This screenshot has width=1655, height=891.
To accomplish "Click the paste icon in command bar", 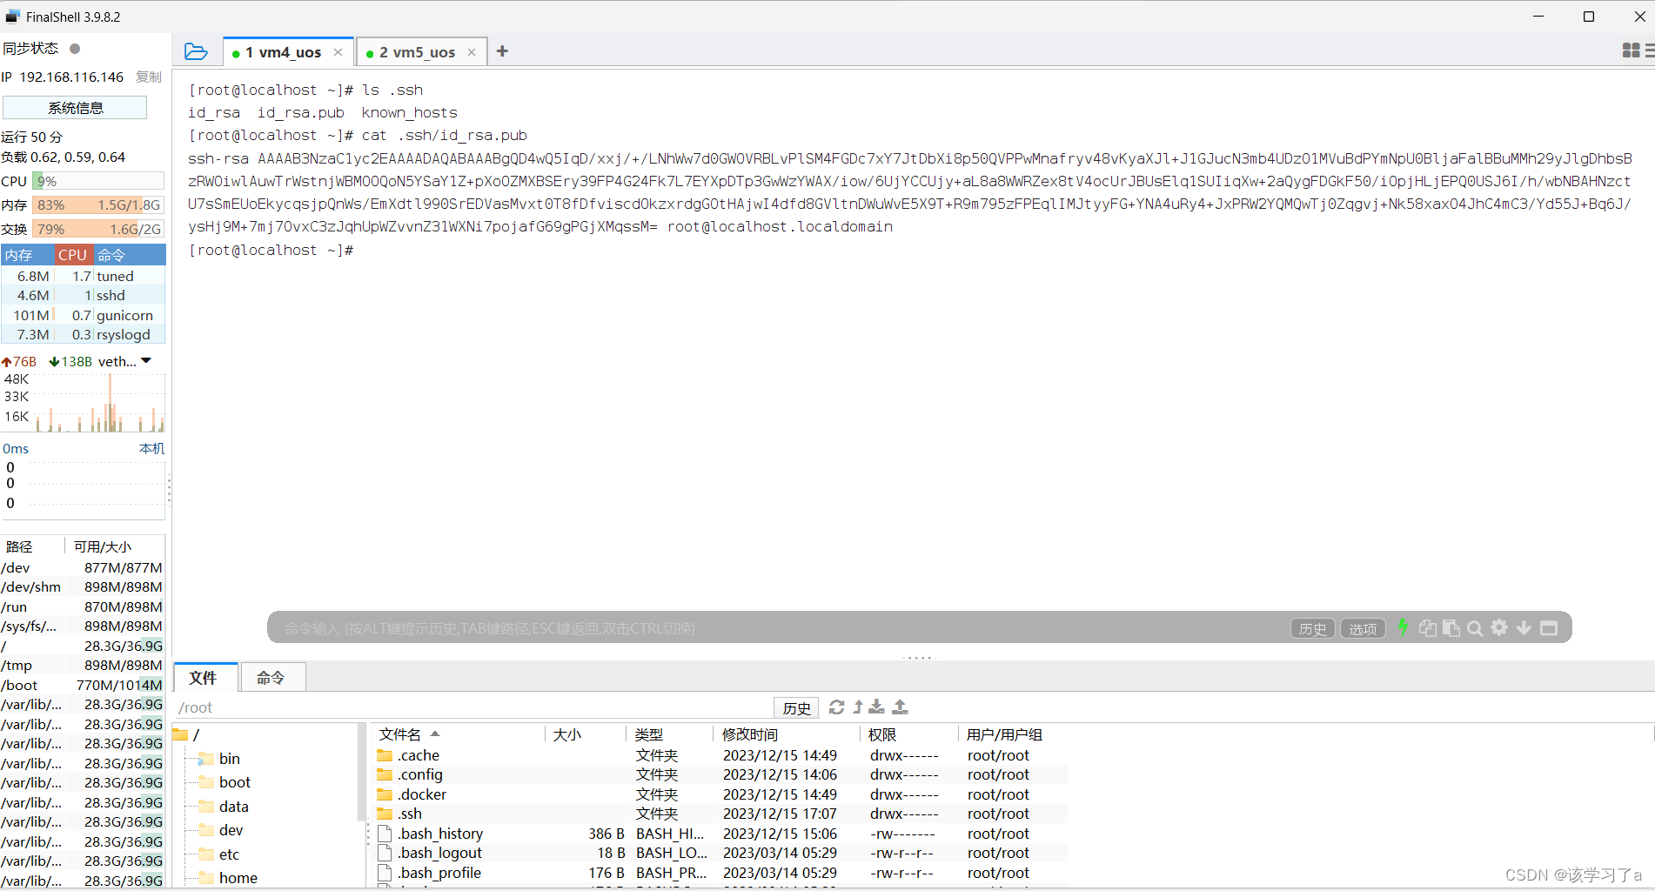I will pyautogui.click(x=1451, y=628).
